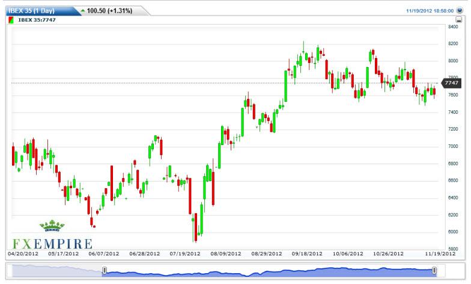Click the 7000 price axis label

click(453, 146)
